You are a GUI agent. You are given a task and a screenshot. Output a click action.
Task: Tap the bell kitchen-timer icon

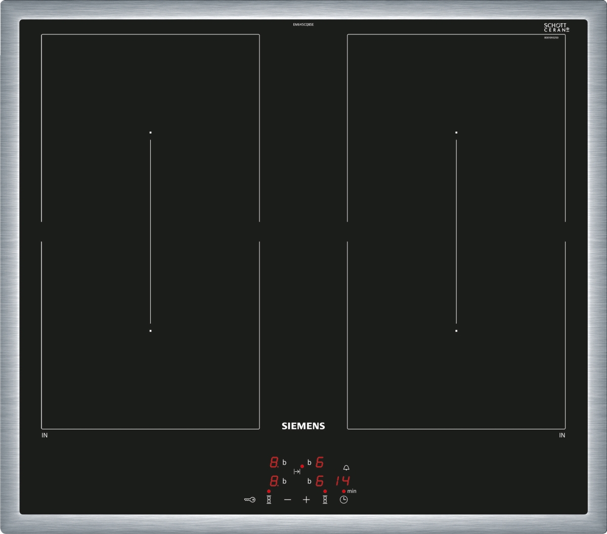[346, 468]
